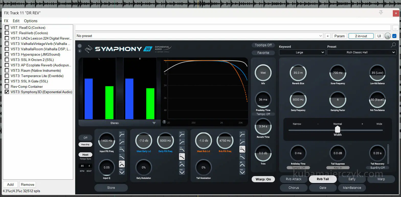401x197 pixels.
Task: Expand the Rich Classic Hall preset dropdown
Action: [361, 52]
